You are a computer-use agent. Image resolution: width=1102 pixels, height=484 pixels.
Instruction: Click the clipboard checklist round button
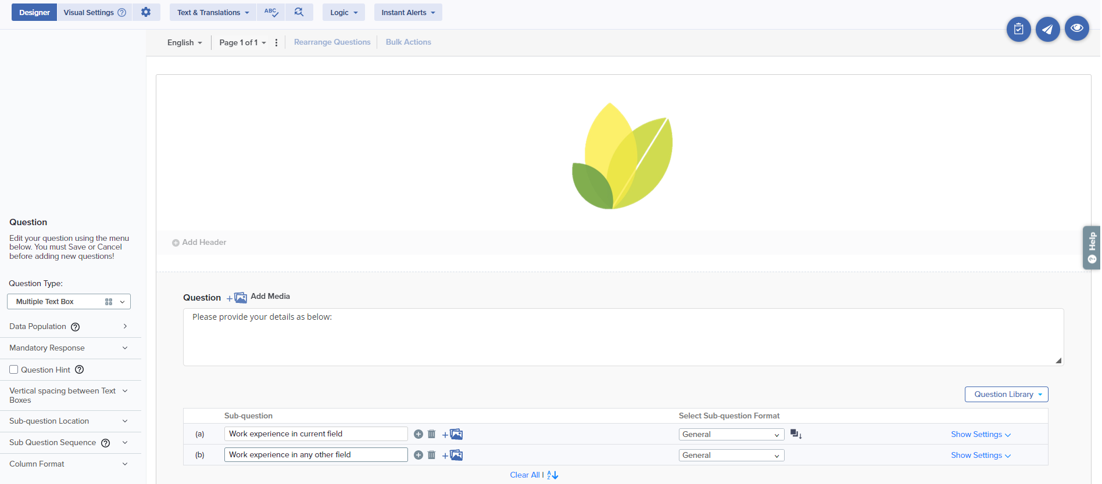click(x=1018, y=29)
